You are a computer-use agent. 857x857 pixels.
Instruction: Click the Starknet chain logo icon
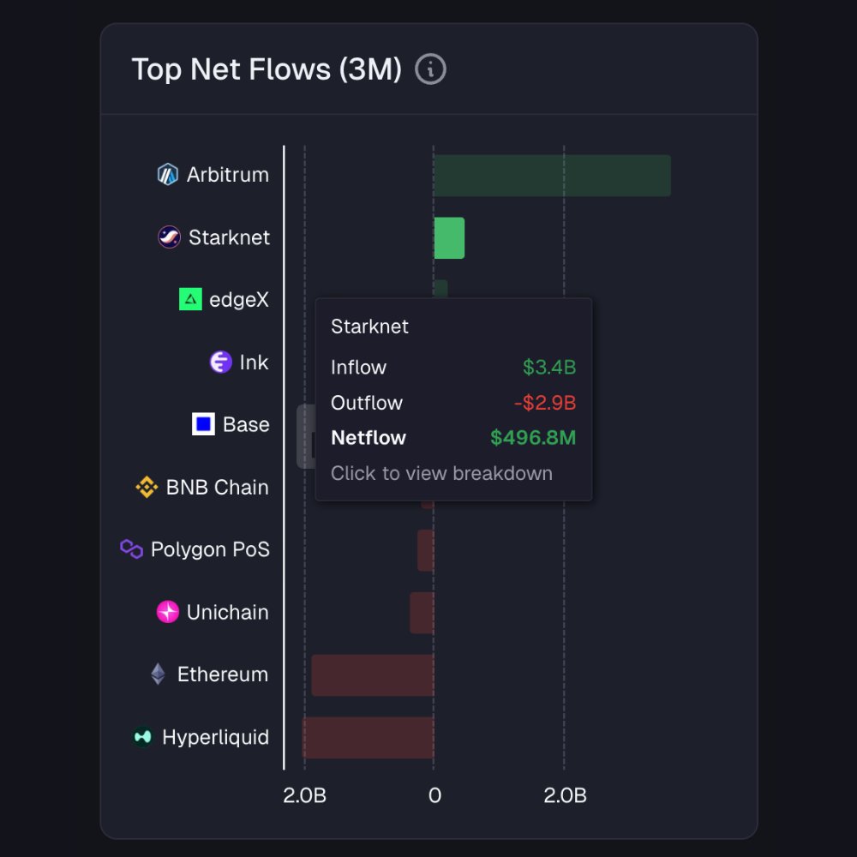click(169, 237)
